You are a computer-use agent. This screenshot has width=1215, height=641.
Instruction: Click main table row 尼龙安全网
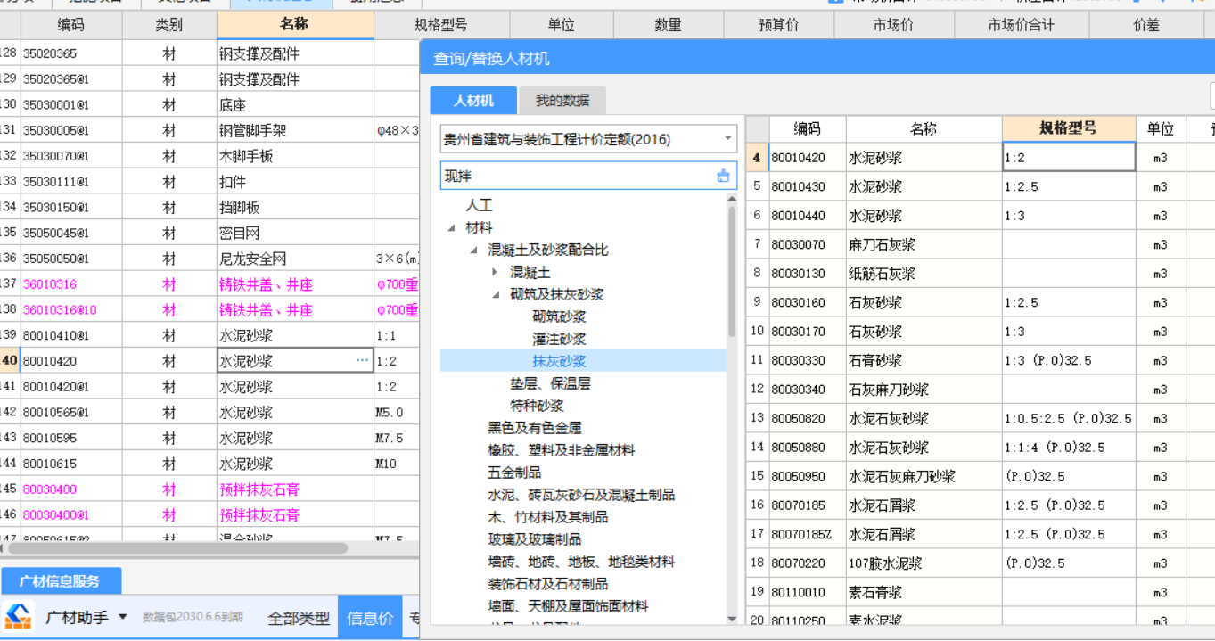coord(209,259)
